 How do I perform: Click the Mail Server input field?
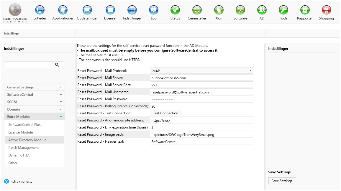pos(201,78)
